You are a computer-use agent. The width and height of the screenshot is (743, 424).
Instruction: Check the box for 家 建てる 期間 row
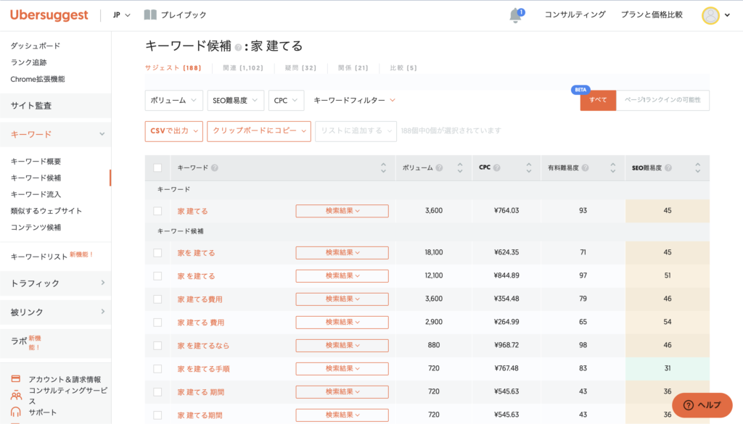[x=157, y=392]
